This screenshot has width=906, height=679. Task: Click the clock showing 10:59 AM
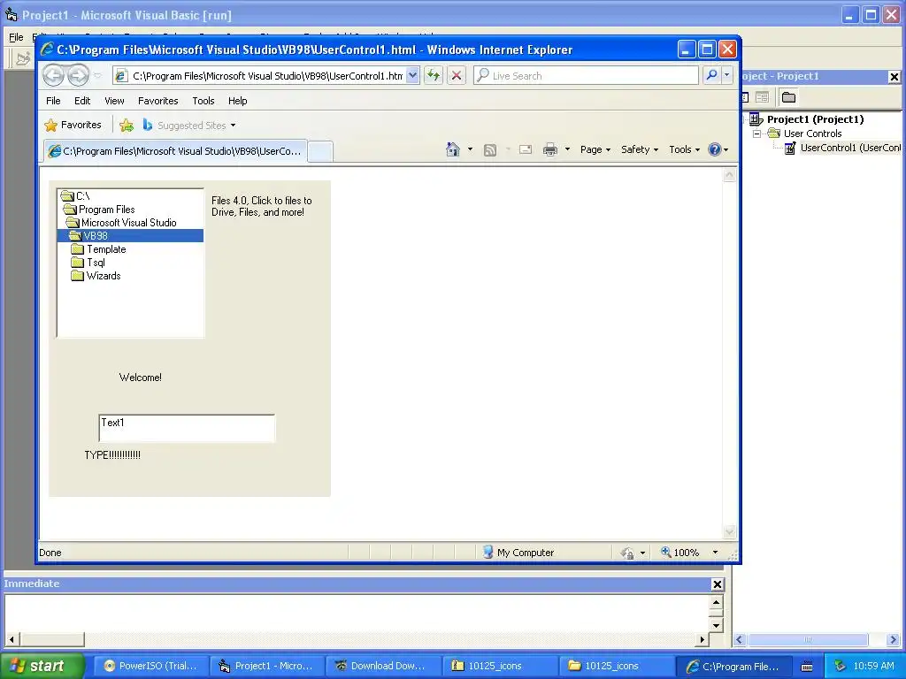point(872,666)
